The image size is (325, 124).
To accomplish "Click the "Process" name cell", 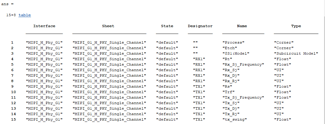I will [x=233, y=42].
